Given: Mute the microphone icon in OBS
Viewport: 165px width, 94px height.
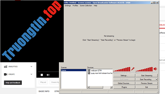Looking at the screenshot, I should pos(133,69).
